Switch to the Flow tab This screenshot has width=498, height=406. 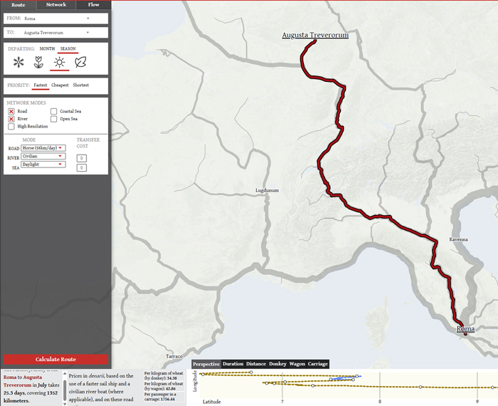point(93,4)
